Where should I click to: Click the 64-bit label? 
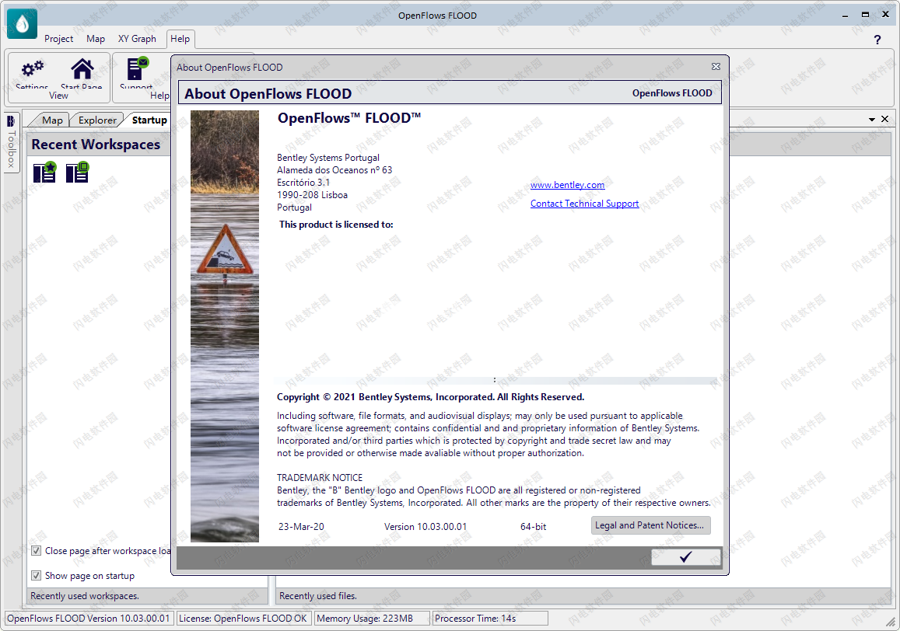[x=533, y=527]
